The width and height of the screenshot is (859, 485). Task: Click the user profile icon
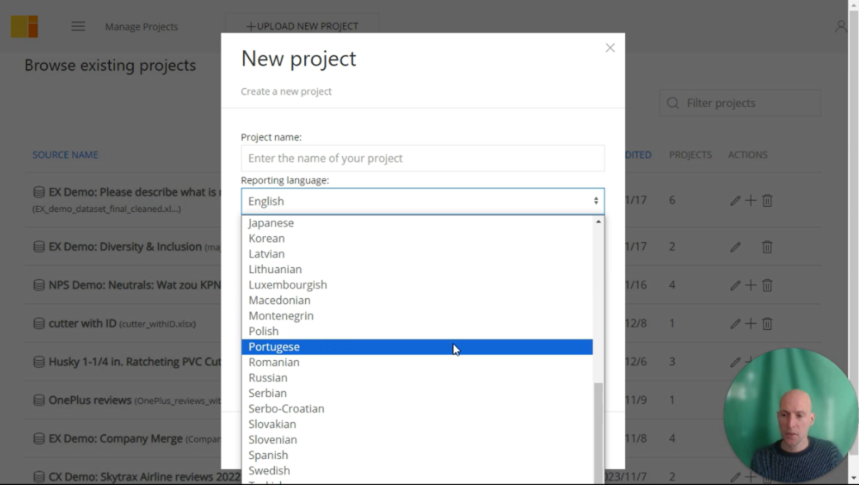point(841,26)
